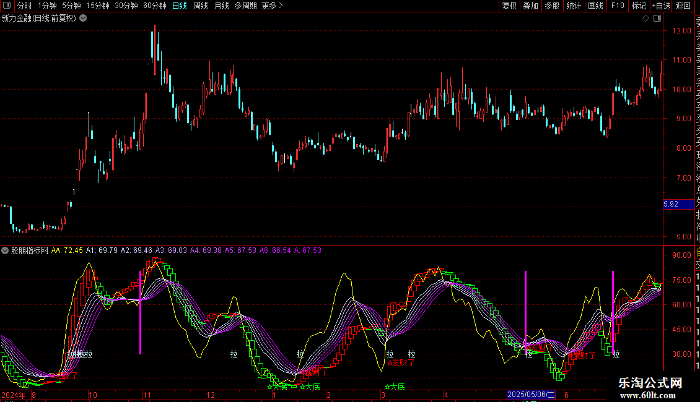Screen dimensions: 700x402
Task: Open the 画线 drawing tools
Action: pos(595,6)
